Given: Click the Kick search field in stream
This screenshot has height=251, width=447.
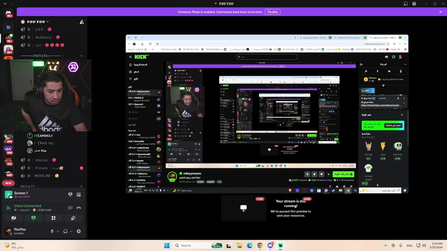Looking at the screenshot, I should tap(267, 57).
